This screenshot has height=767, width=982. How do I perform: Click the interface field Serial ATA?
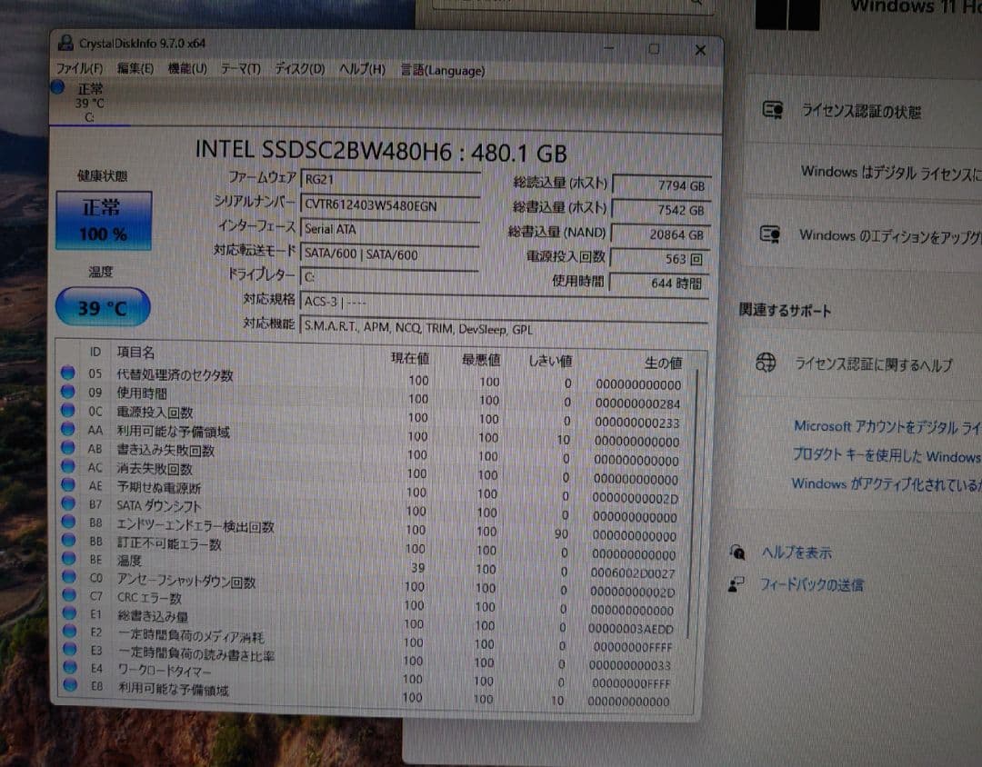coord(390,229)
